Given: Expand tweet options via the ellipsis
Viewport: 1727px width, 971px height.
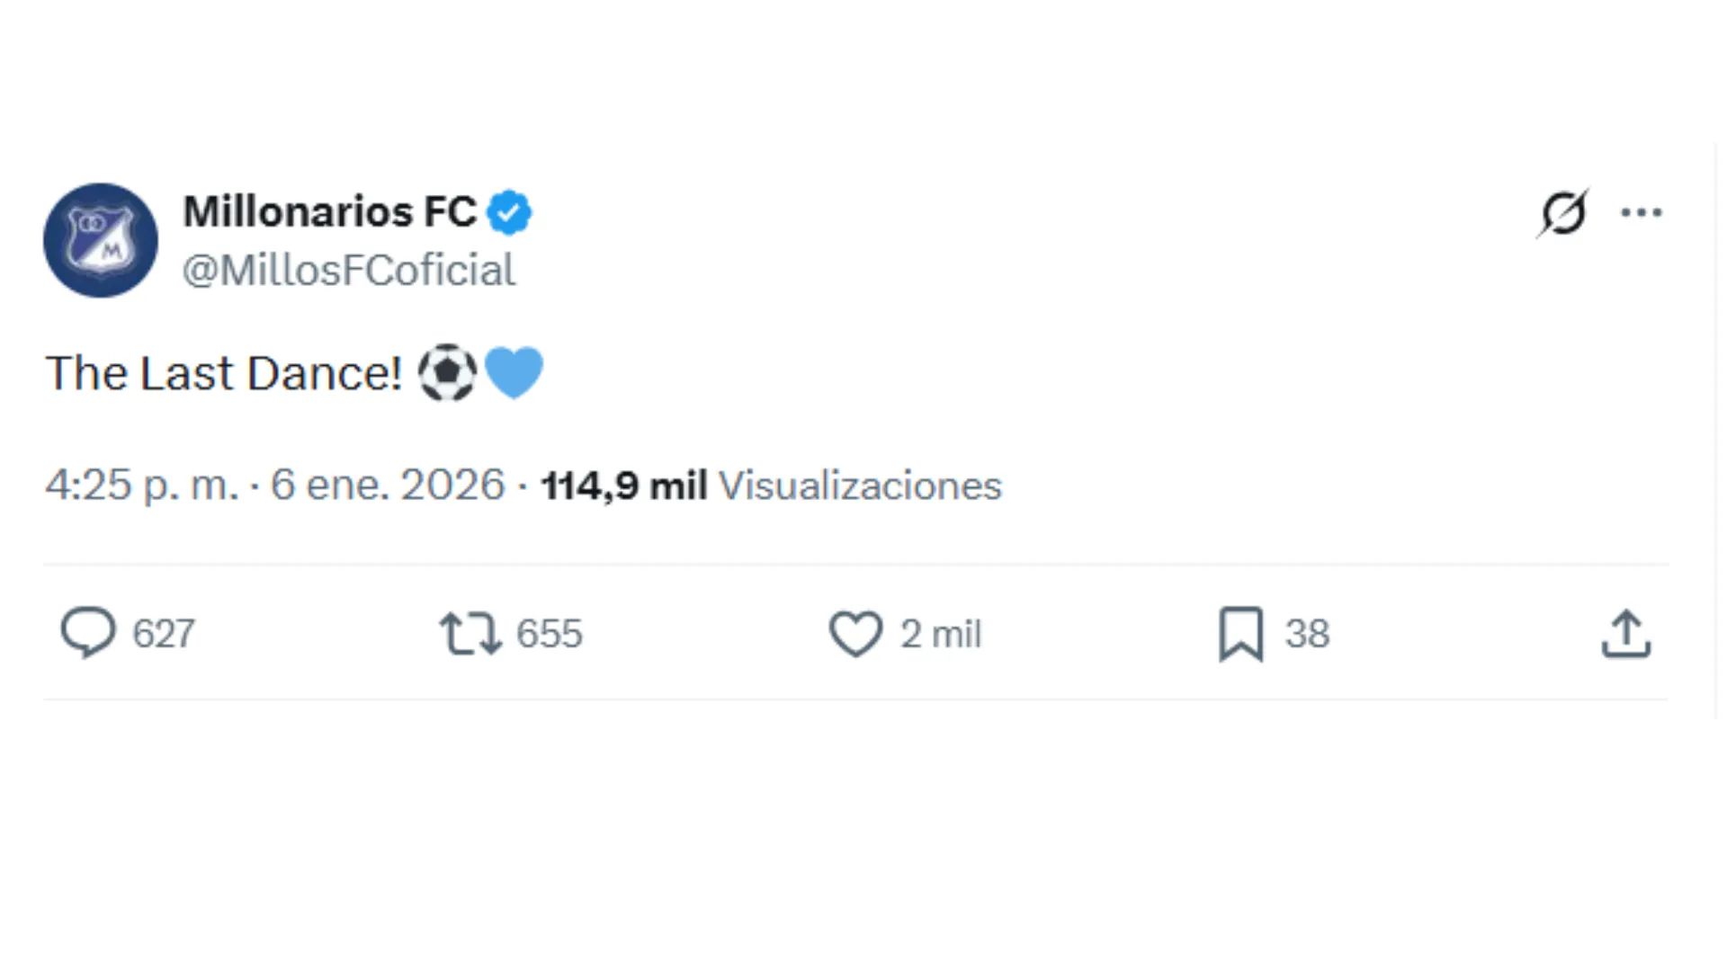Looking at the screenshot, I should pos(1642,212).
